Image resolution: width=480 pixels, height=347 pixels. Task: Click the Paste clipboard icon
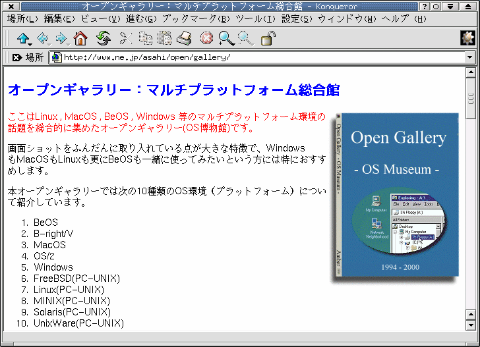click(164, 39)
